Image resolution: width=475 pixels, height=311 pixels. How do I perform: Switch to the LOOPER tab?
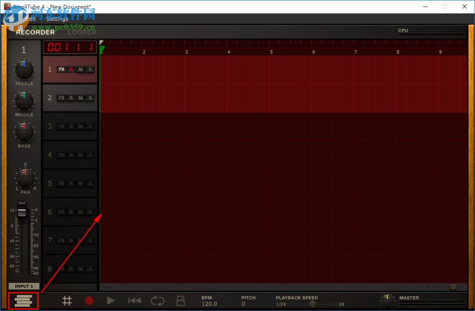(x=81, y=32)
